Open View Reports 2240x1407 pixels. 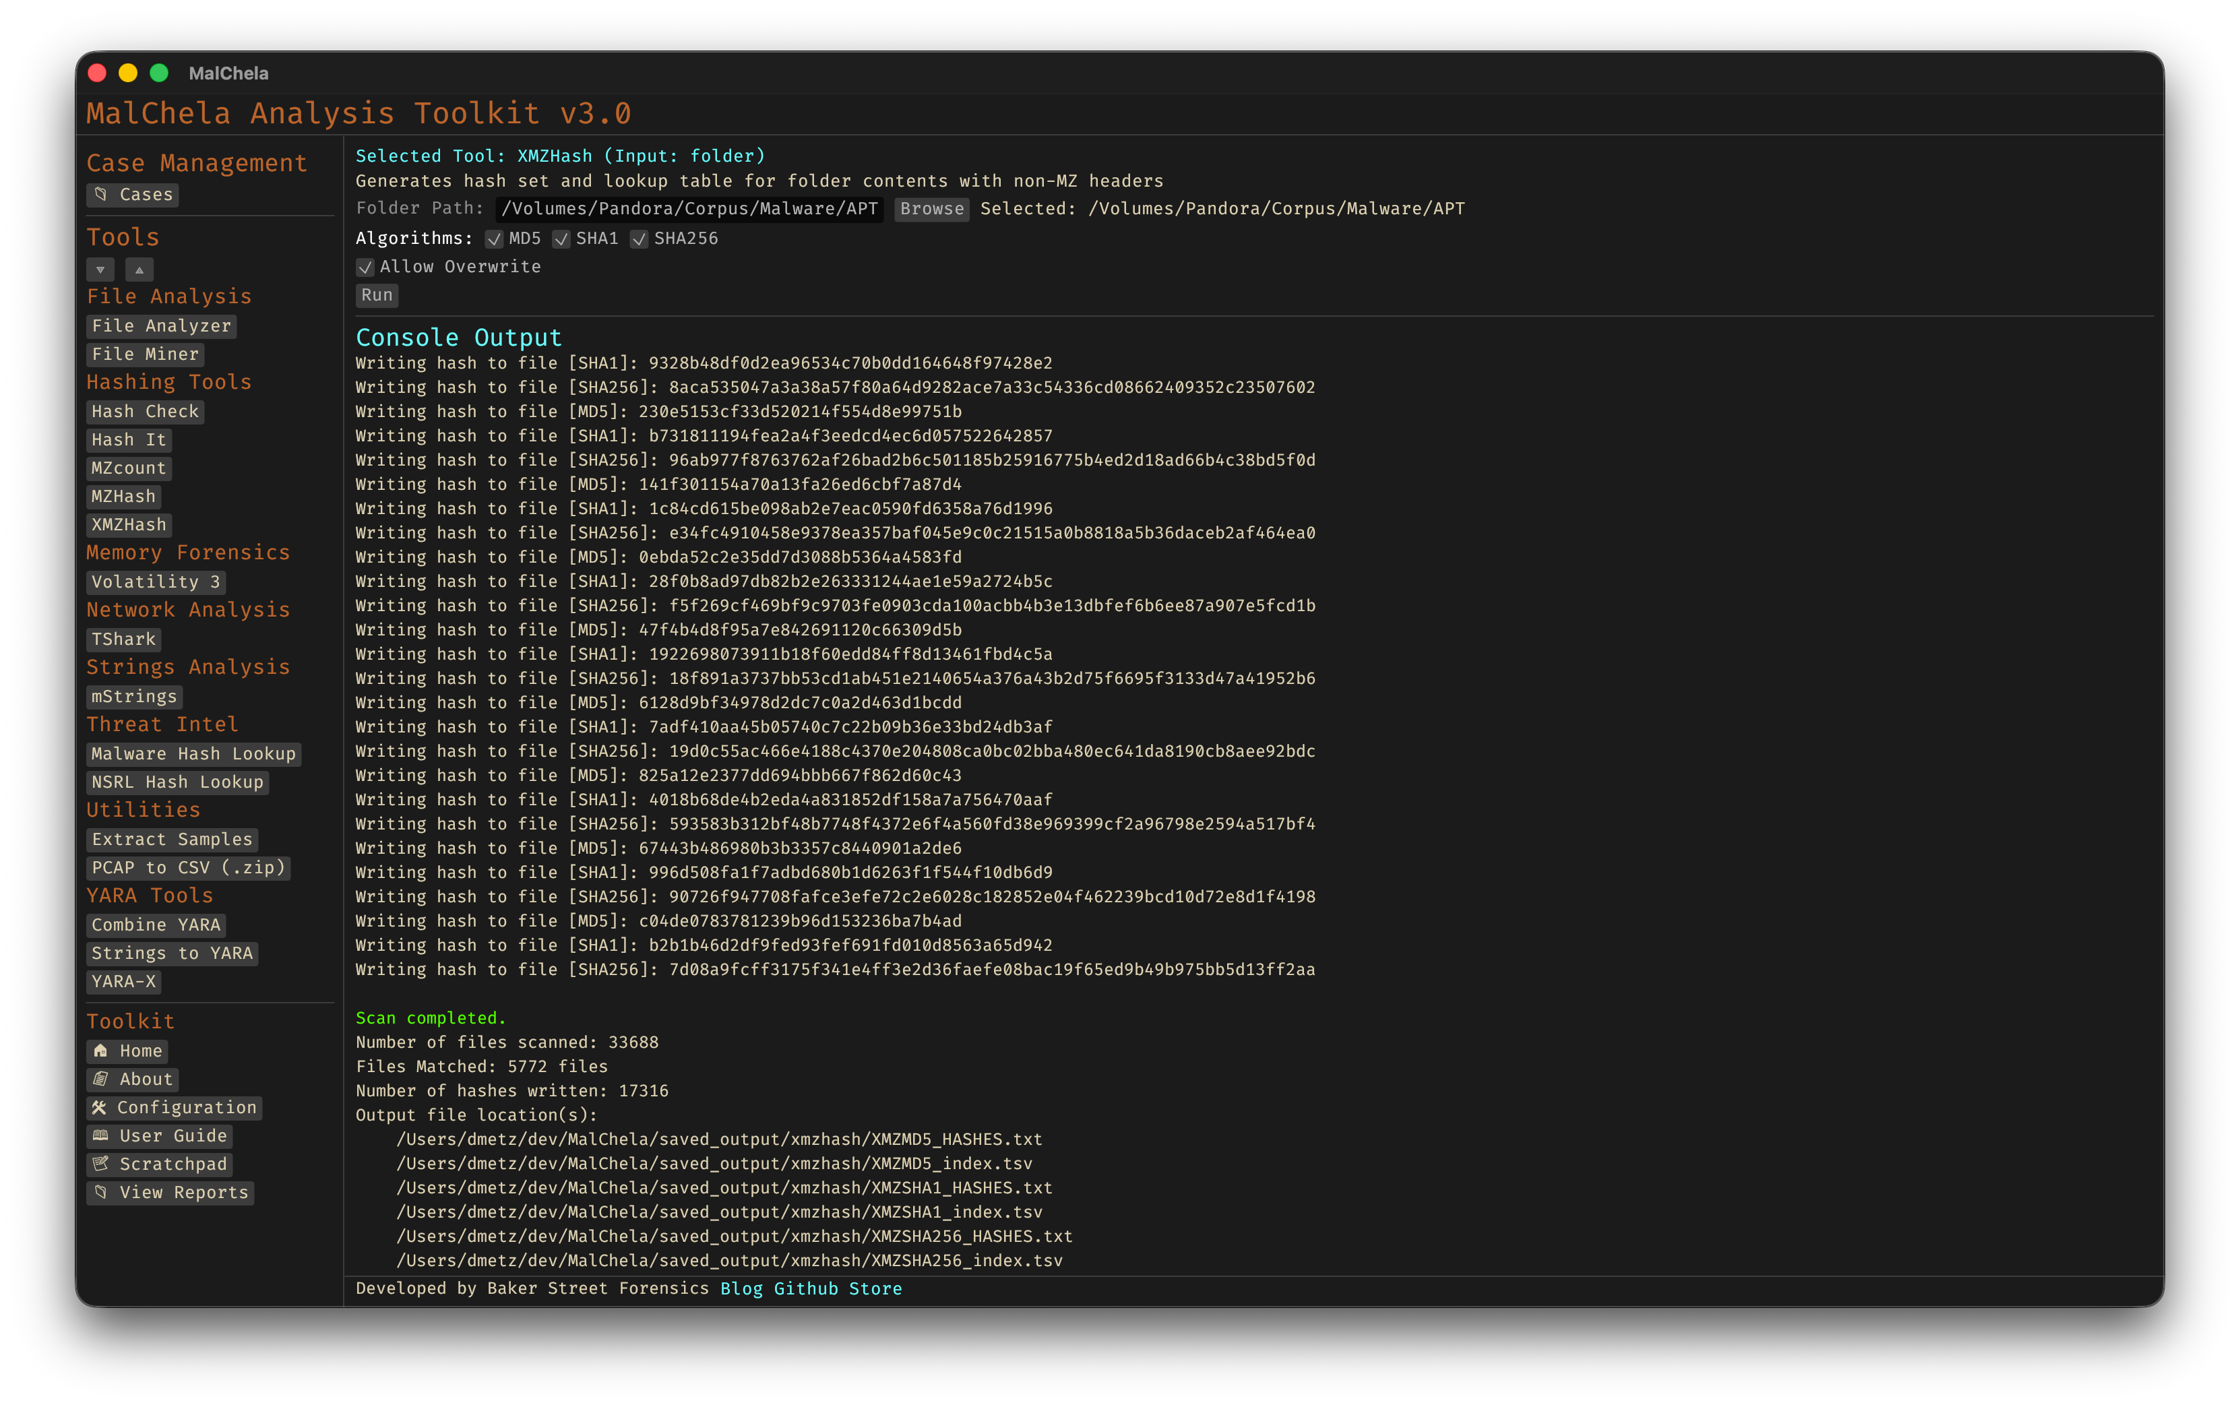(169, 1193)
